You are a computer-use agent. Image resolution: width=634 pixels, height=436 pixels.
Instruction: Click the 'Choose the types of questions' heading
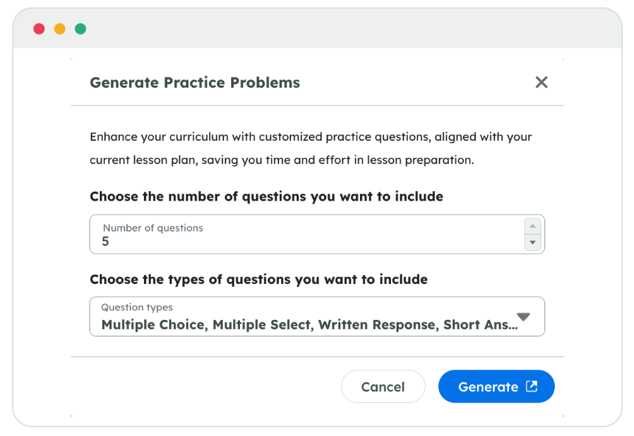(258, 279)
